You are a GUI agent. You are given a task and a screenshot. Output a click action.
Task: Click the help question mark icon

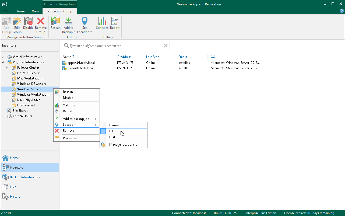(x=342, y=11)
